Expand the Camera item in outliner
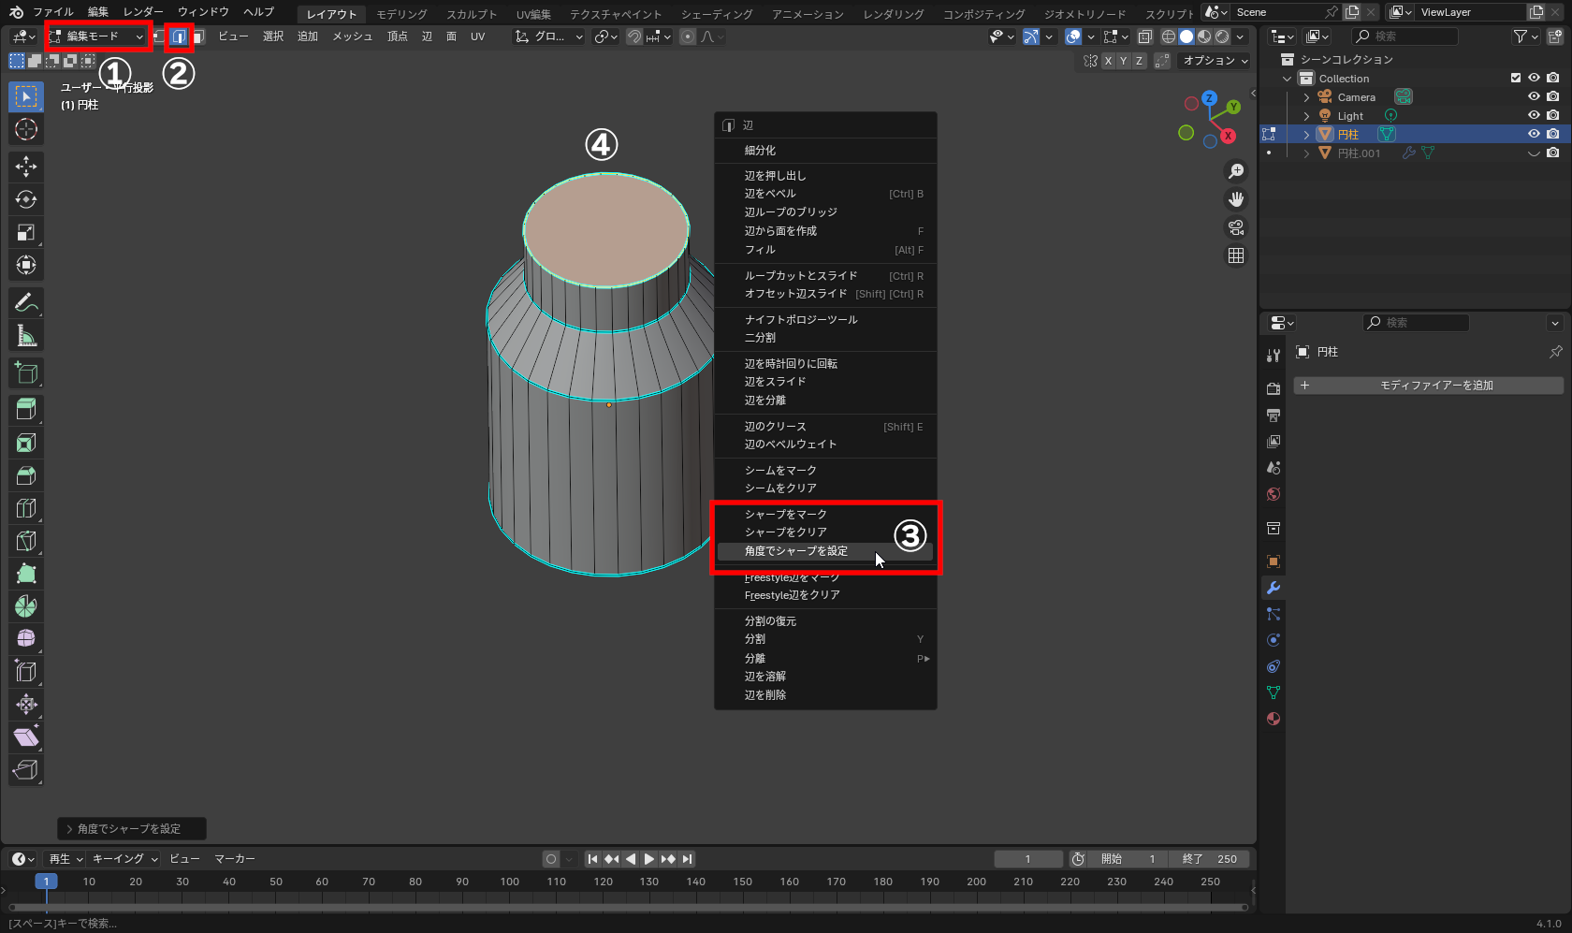The width and height of the screenshot is (1572, 933). pos(1306,97)
